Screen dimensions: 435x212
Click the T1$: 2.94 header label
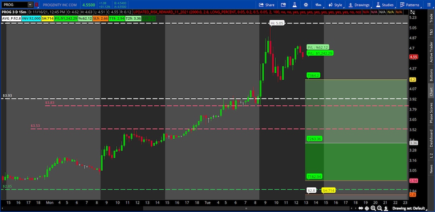coord(117,18)
